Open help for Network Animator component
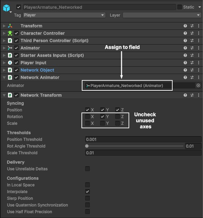Image resolution: width=203 pixels, height=218 pixels. pos(185,77)
